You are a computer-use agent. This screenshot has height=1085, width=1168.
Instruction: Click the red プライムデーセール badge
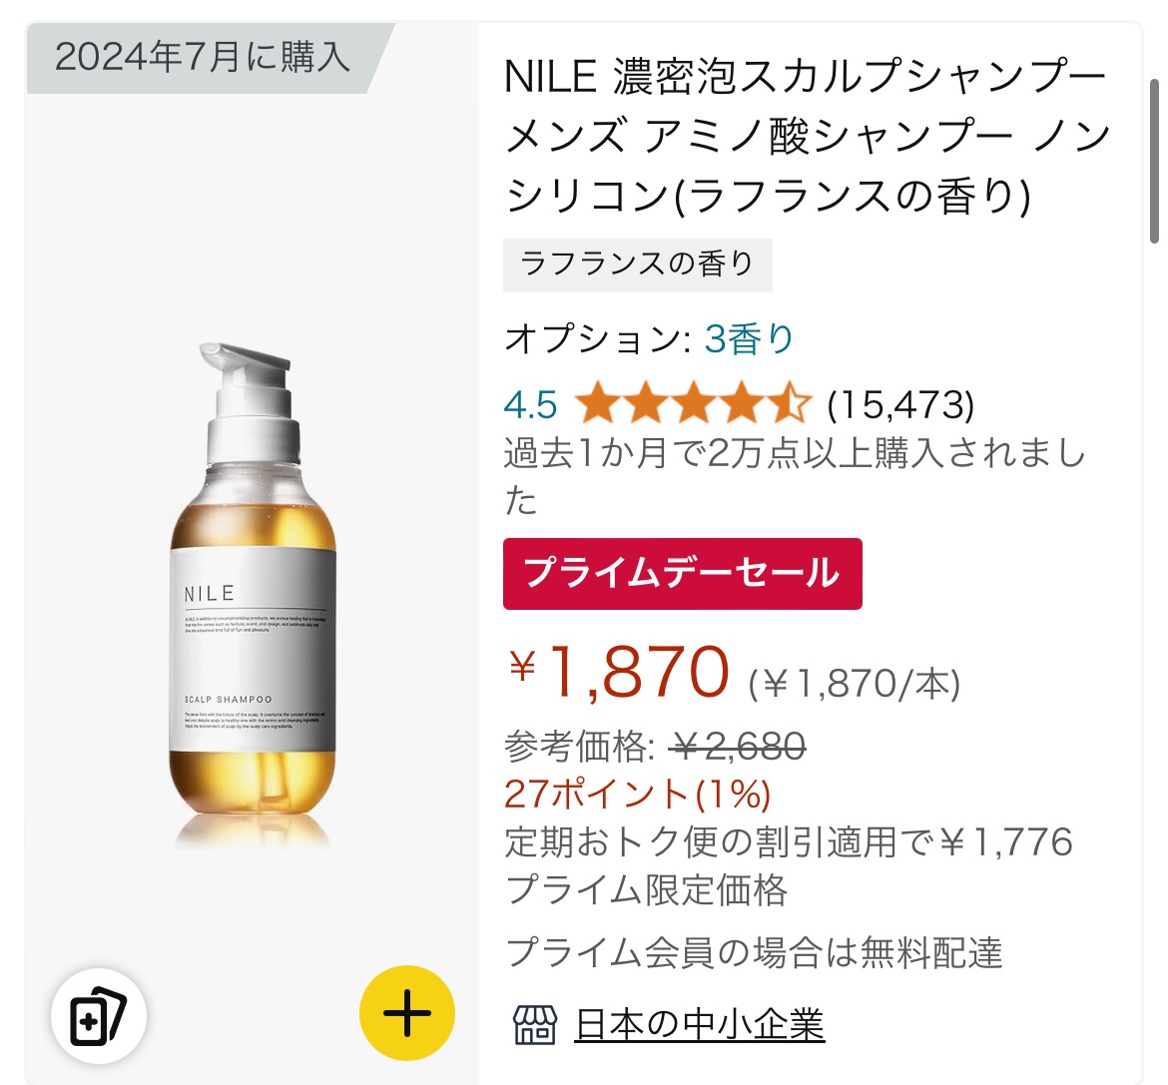682,573
